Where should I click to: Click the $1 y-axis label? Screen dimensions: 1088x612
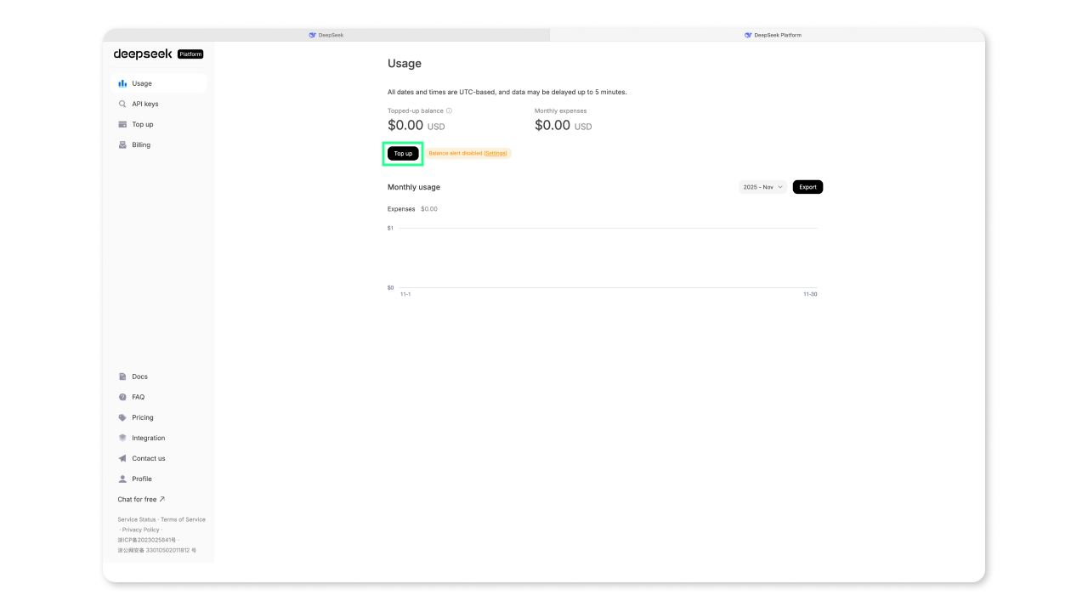[390, 228]
